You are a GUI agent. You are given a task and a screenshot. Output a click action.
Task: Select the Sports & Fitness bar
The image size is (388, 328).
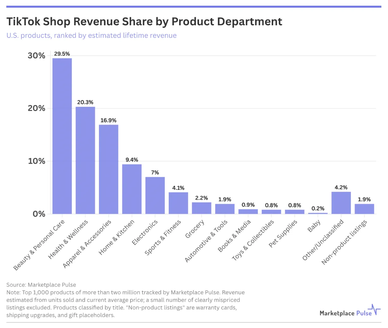(x=178, y=203)
